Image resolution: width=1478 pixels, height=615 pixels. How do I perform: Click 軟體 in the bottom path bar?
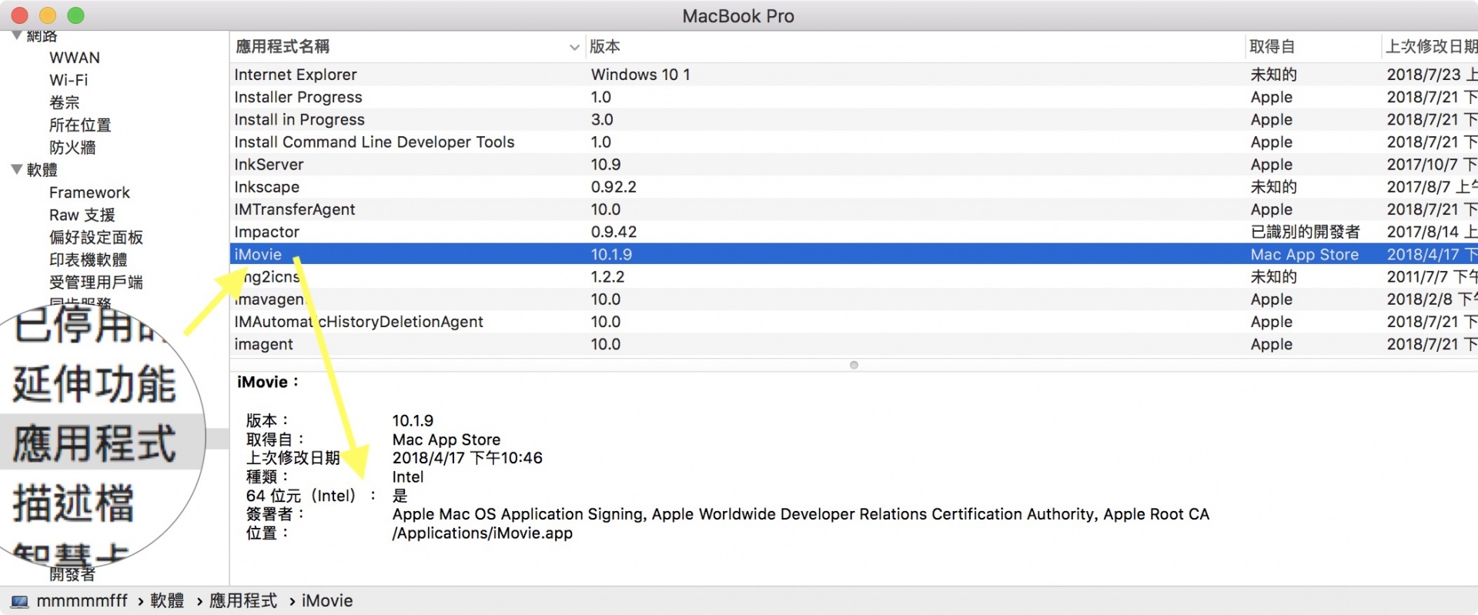[x=167, y=601]
